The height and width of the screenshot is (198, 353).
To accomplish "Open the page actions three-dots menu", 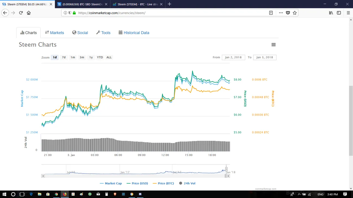I will 281,13.
